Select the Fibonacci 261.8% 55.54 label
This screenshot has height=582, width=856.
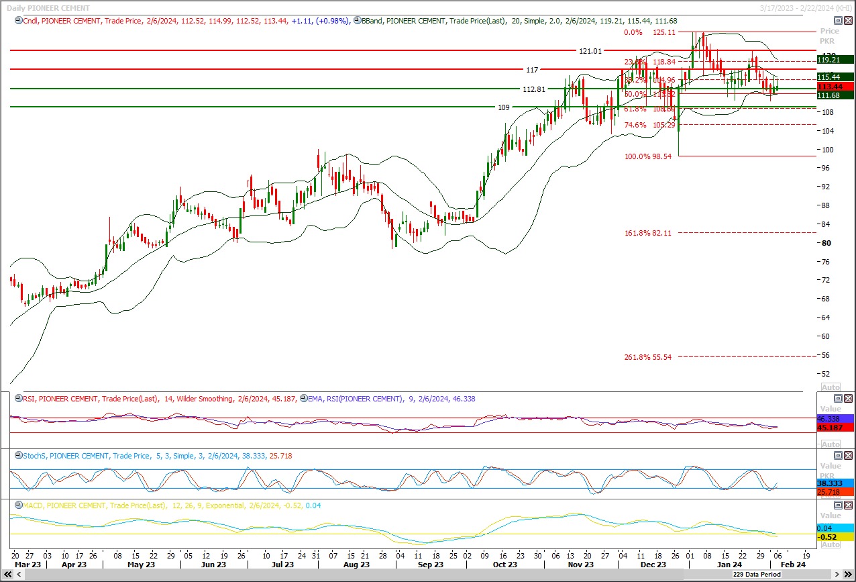click(x=648, y=357)
